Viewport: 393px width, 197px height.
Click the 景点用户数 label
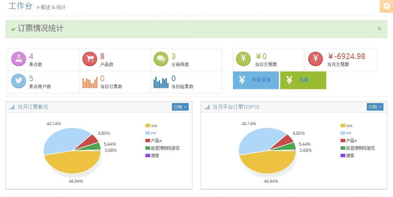click(x=40, y=87)
